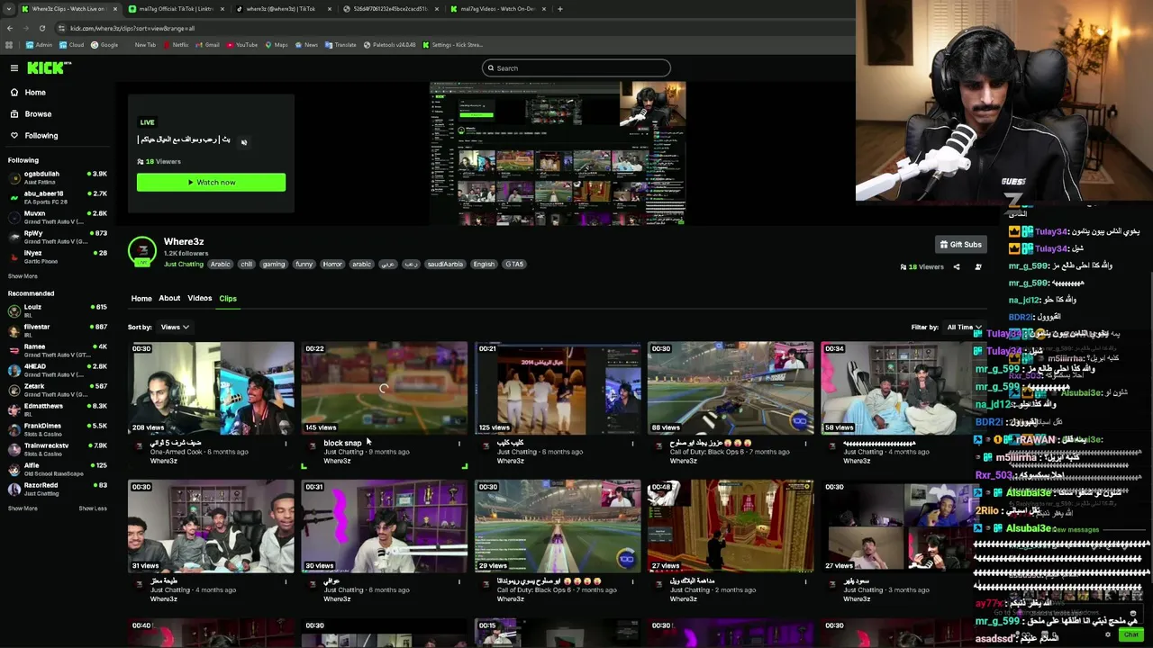1153x648 pixels.
Task: Click the browser Back arrow
Action: point(10,28)
